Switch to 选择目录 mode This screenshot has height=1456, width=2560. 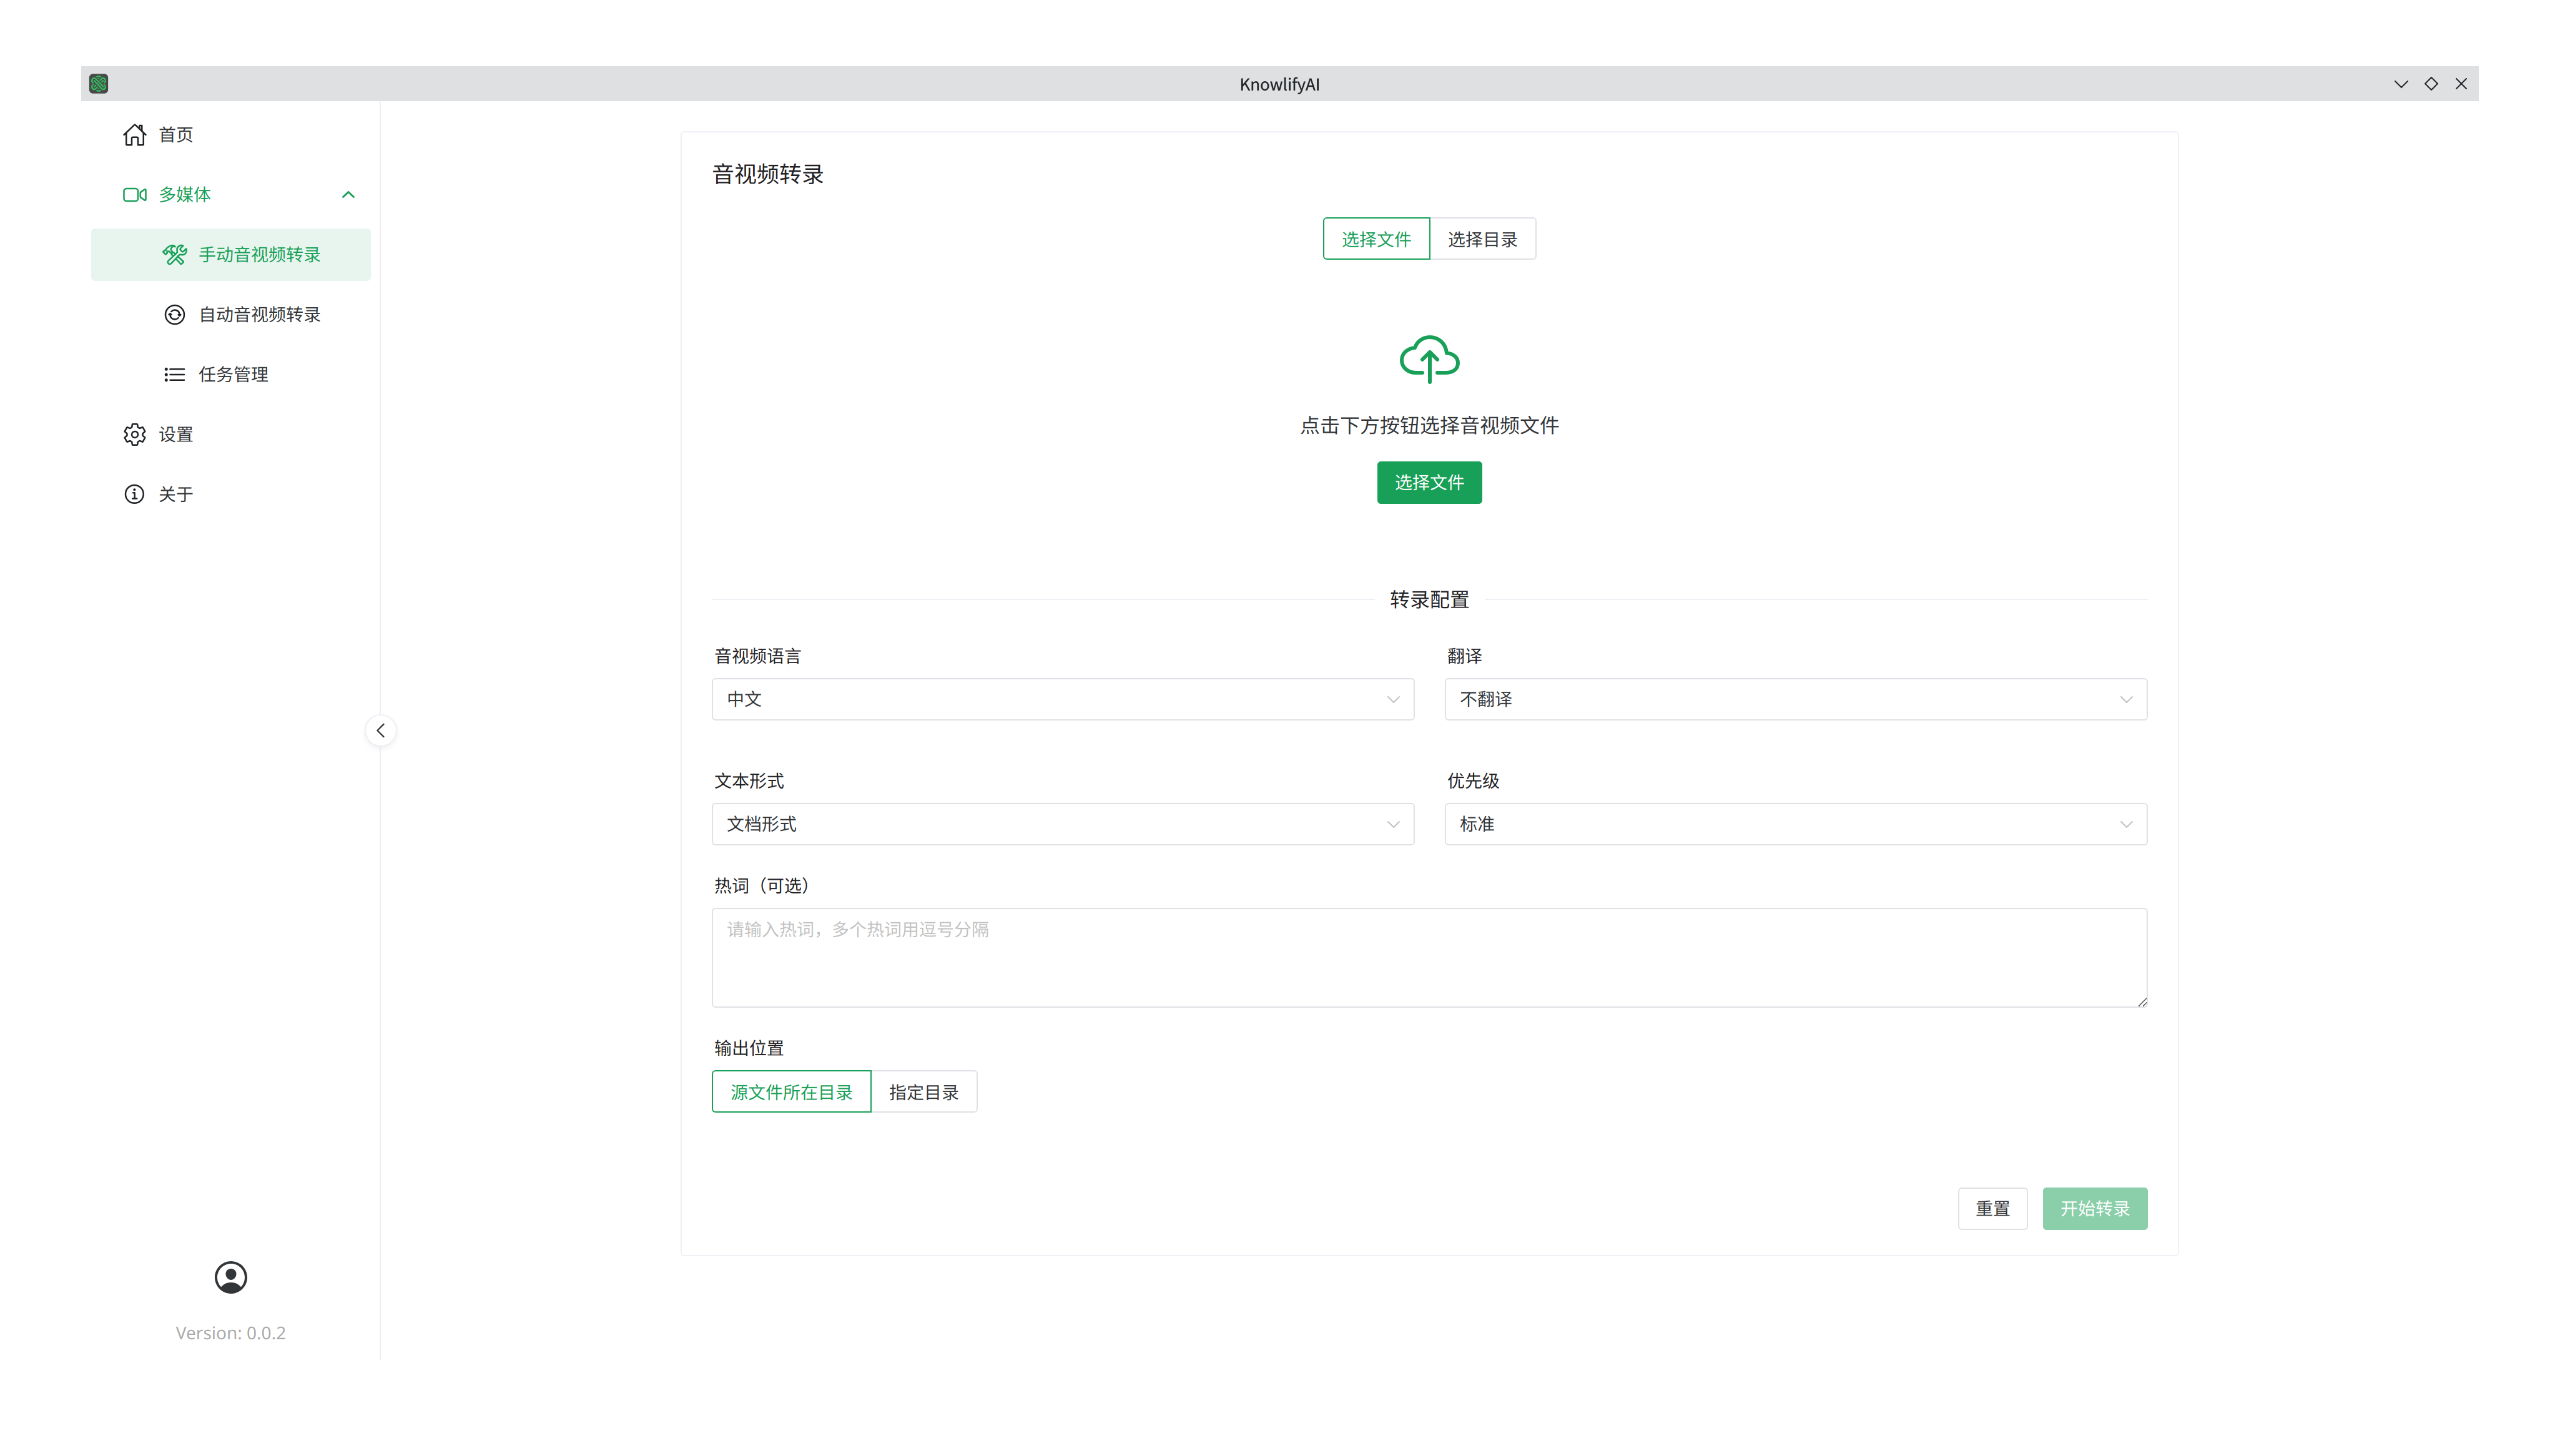[x=1482, y=239]
